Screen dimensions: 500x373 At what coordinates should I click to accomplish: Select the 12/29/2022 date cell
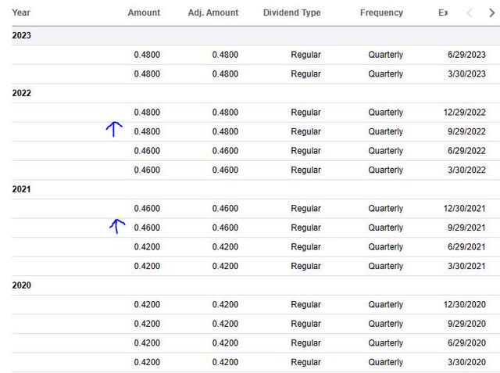(x=464, y=113)
